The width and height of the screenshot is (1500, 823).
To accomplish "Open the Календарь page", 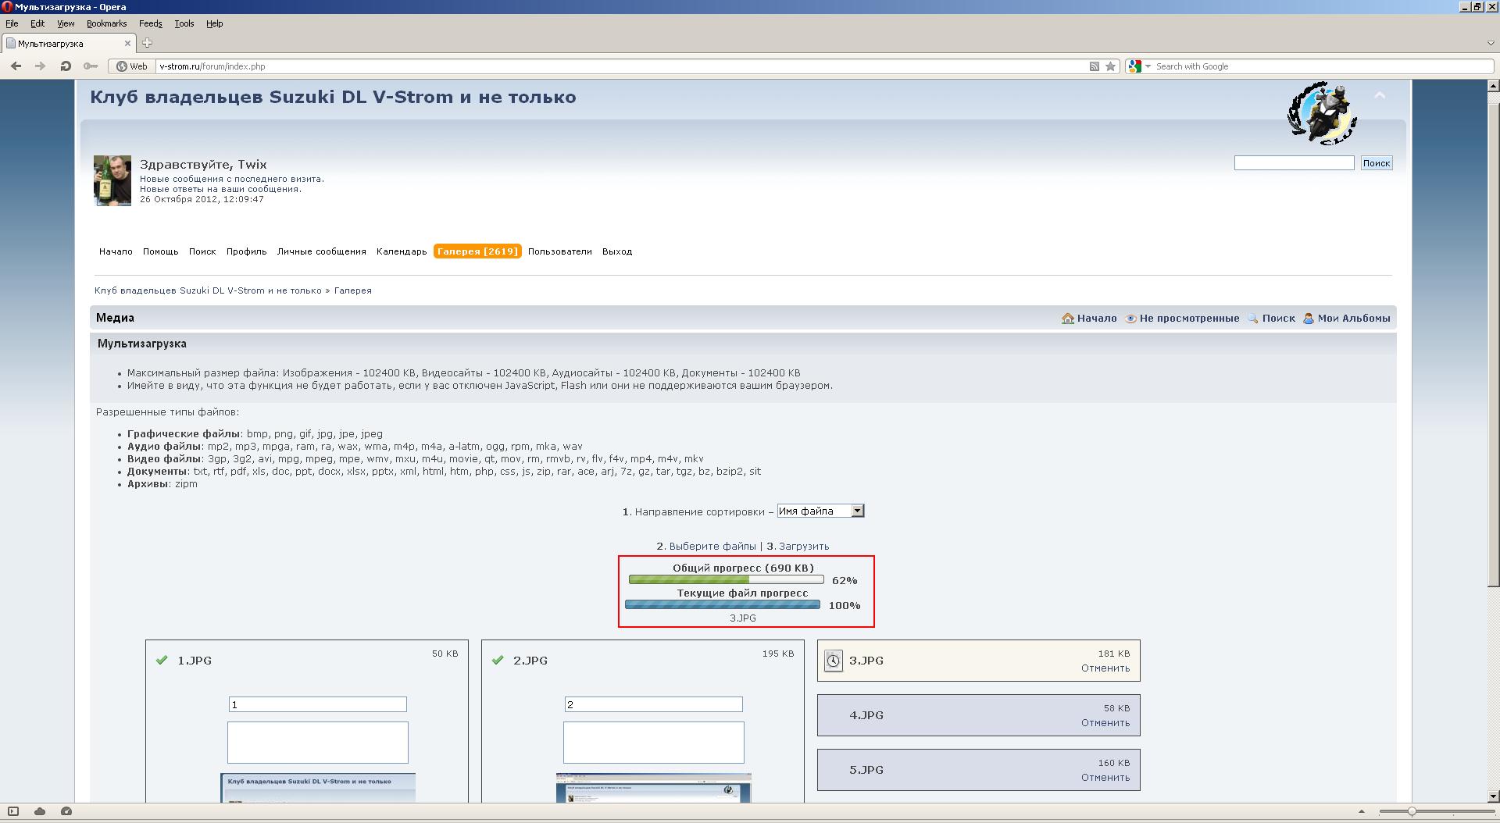I will click(x=402, y=251).
